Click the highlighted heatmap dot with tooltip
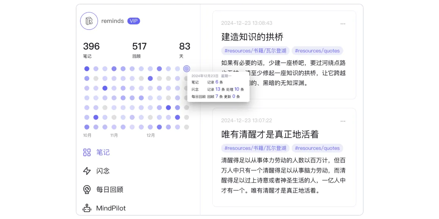This screenshot has width=439, height=219. (x=186, y=69)
